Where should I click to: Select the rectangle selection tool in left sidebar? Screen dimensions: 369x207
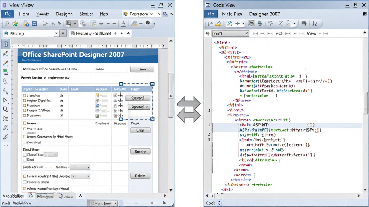click(5, 109)
